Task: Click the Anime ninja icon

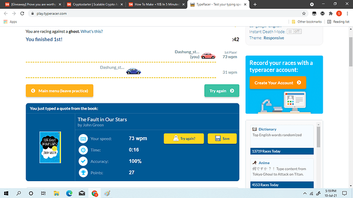Action: tap(255, 163)
